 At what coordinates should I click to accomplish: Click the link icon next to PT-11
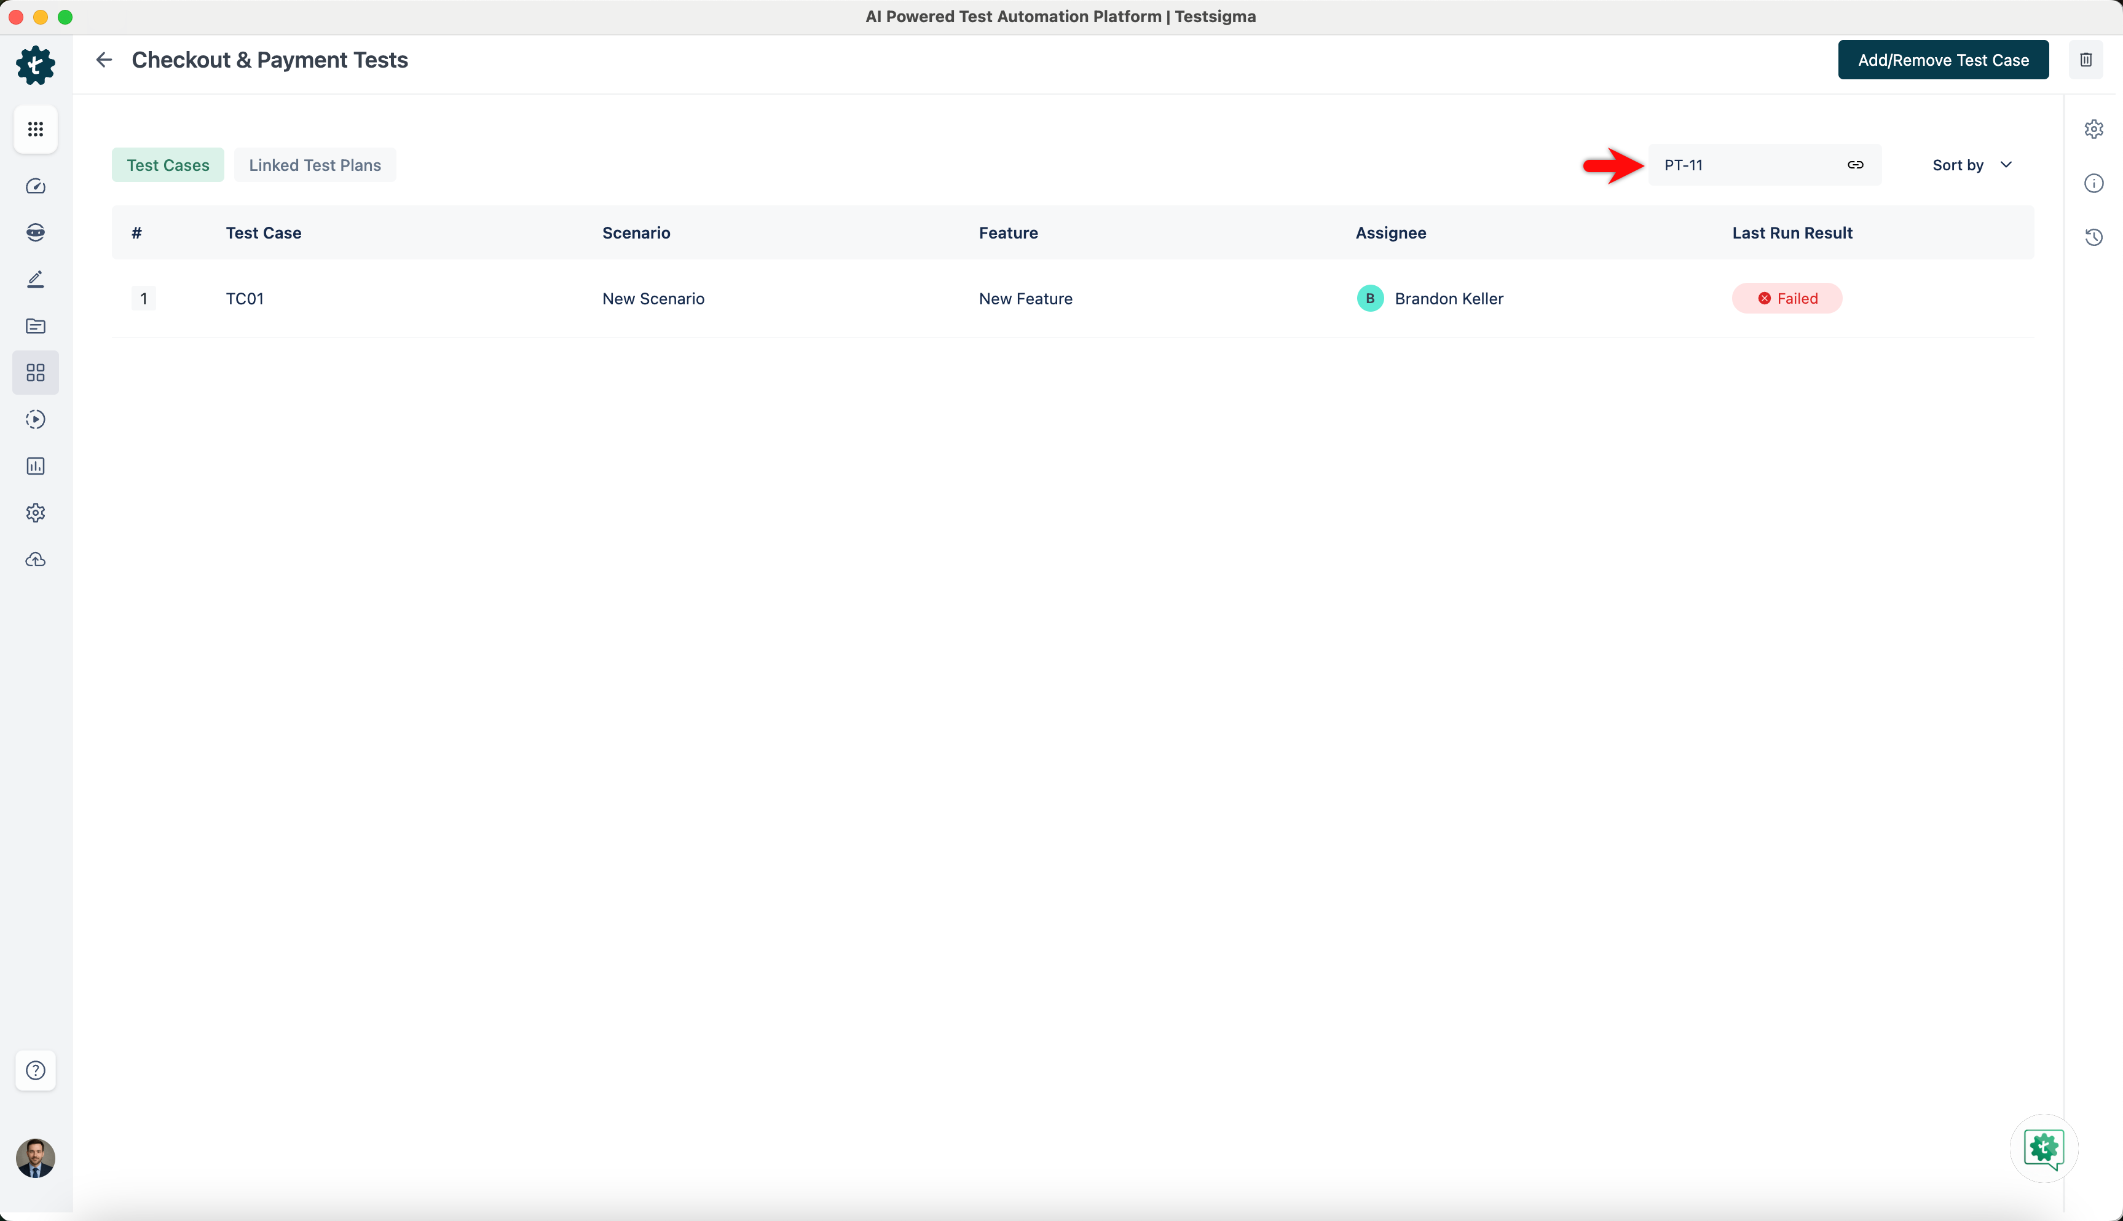1855,165
